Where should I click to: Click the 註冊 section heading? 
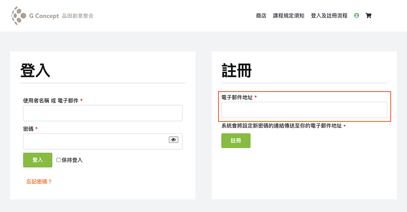pyautogui.click(x=236, y=71)
